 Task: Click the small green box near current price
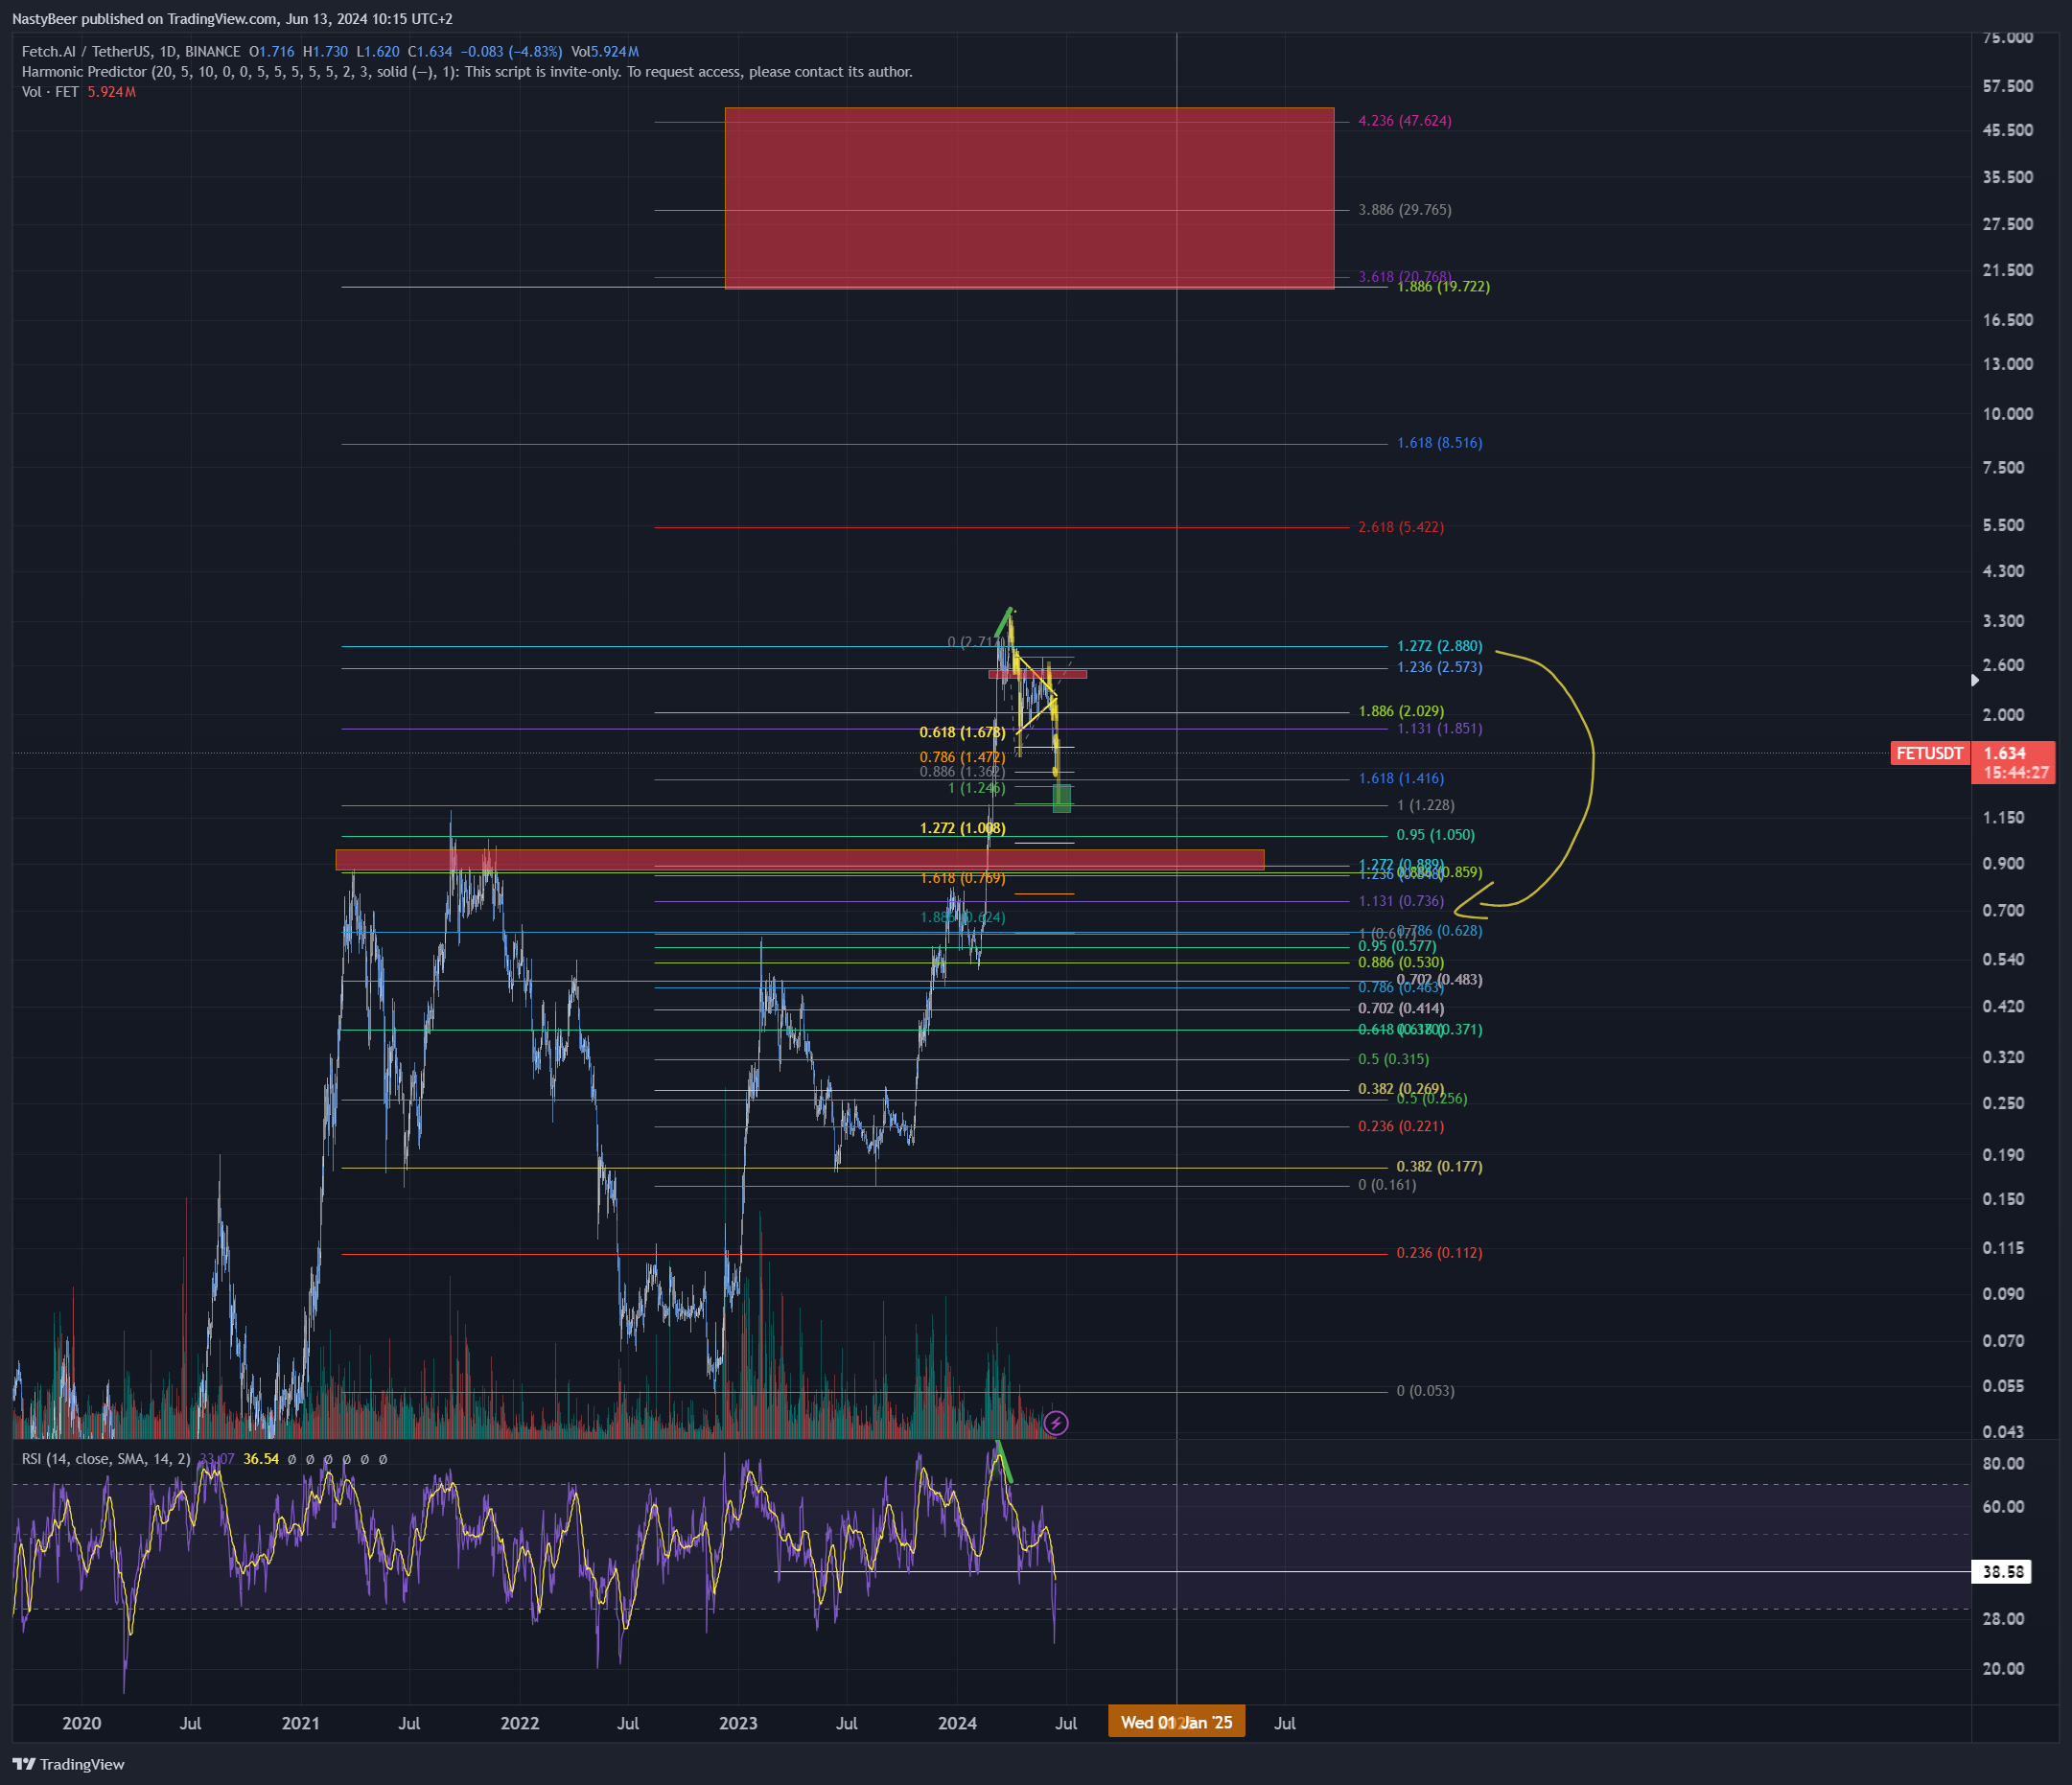(1061, 798)
